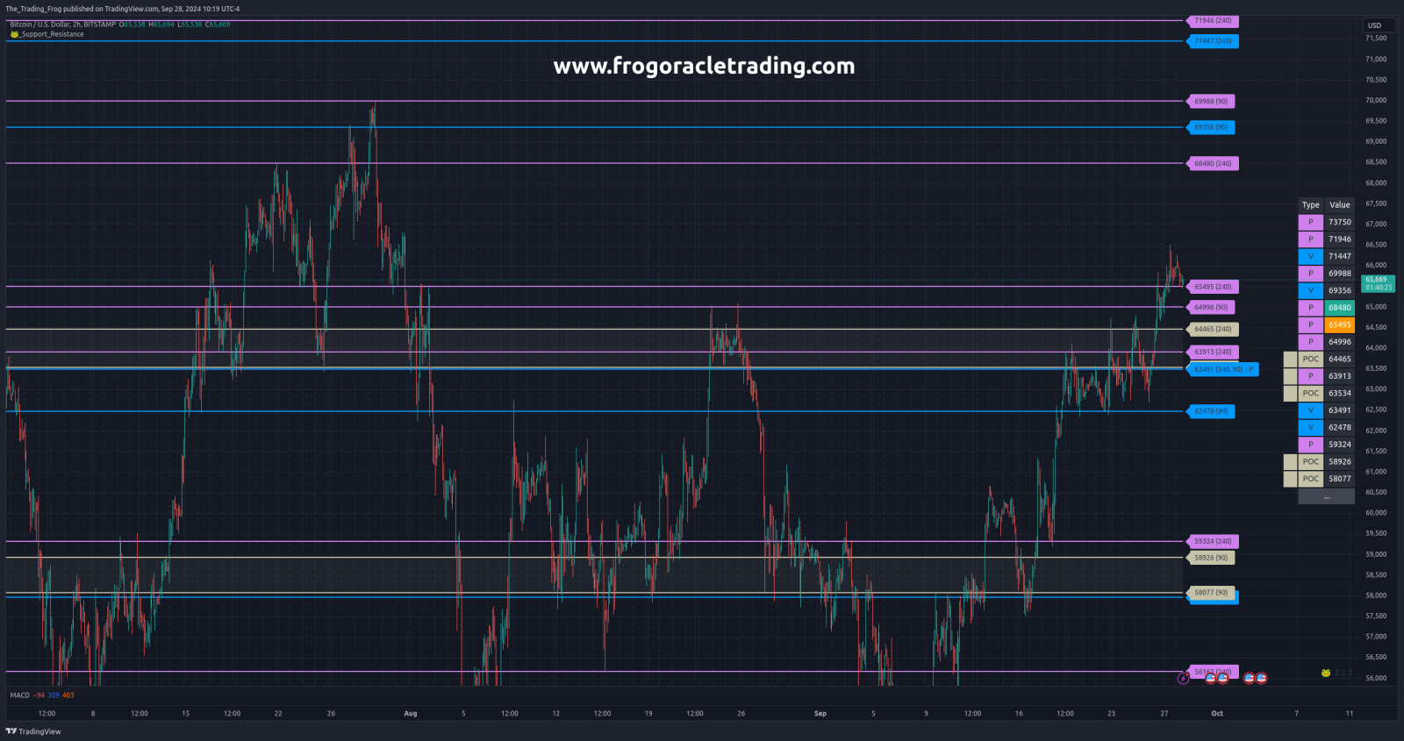
Task: Click the 56,000 price axis label
Action: pyautogui.click(x=1376, y=678)
